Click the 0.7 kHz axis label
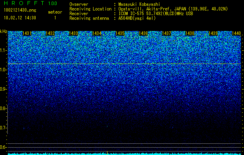 [x=3, y=128]
